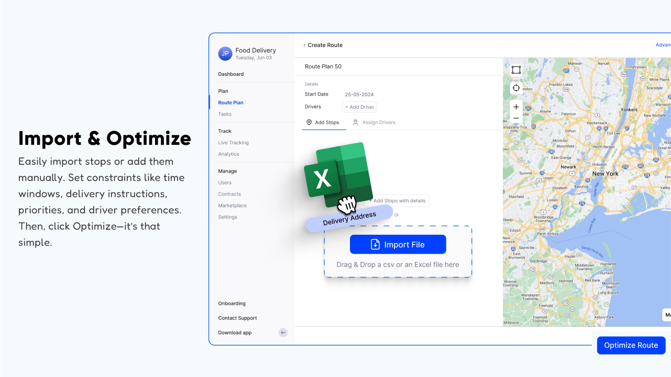Viewport: 671px width, 377px height.
Task: Zoom out using the map minus icon
Action: [x=516, y=118]
